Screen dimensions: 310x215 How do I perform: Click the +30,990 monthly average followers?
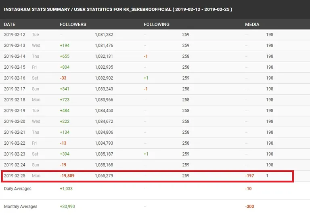click(67, 207)
